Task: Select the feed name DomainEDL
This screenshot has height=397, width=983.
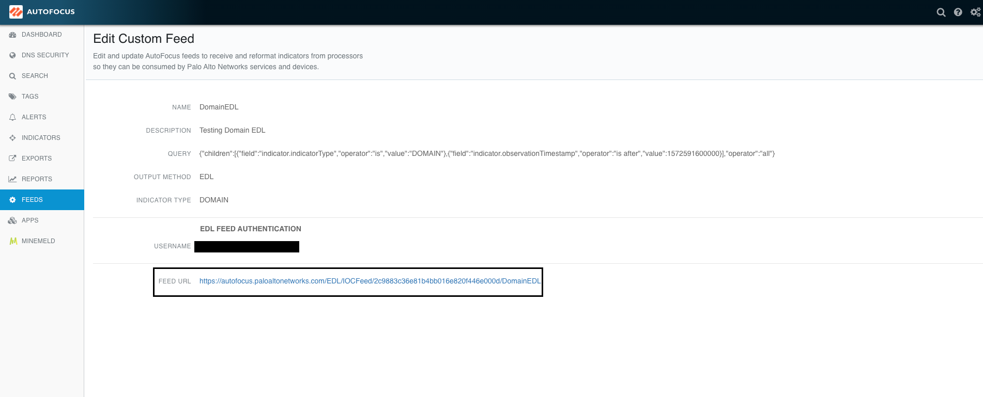Action: tap(219, 107)
